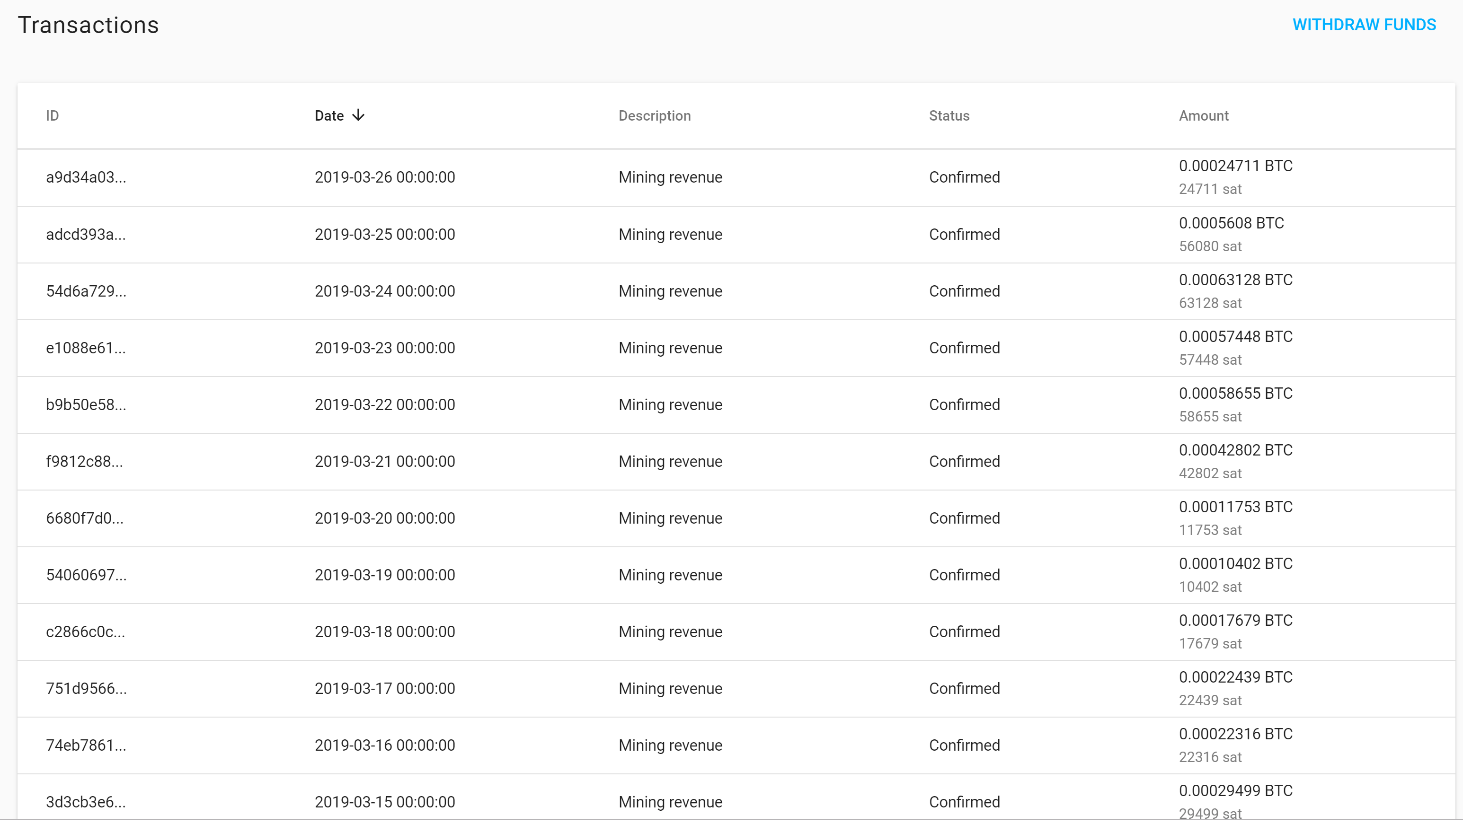This screenshot has width=1463, height=824.
Task: Click the Withdraw Funds link
Action: pyautogui.click(x=1364, y=25)
